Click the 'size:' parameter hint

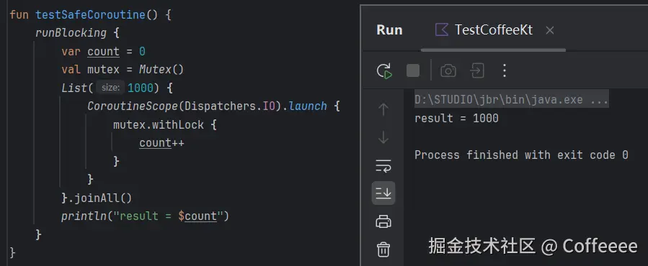point(110,88)
